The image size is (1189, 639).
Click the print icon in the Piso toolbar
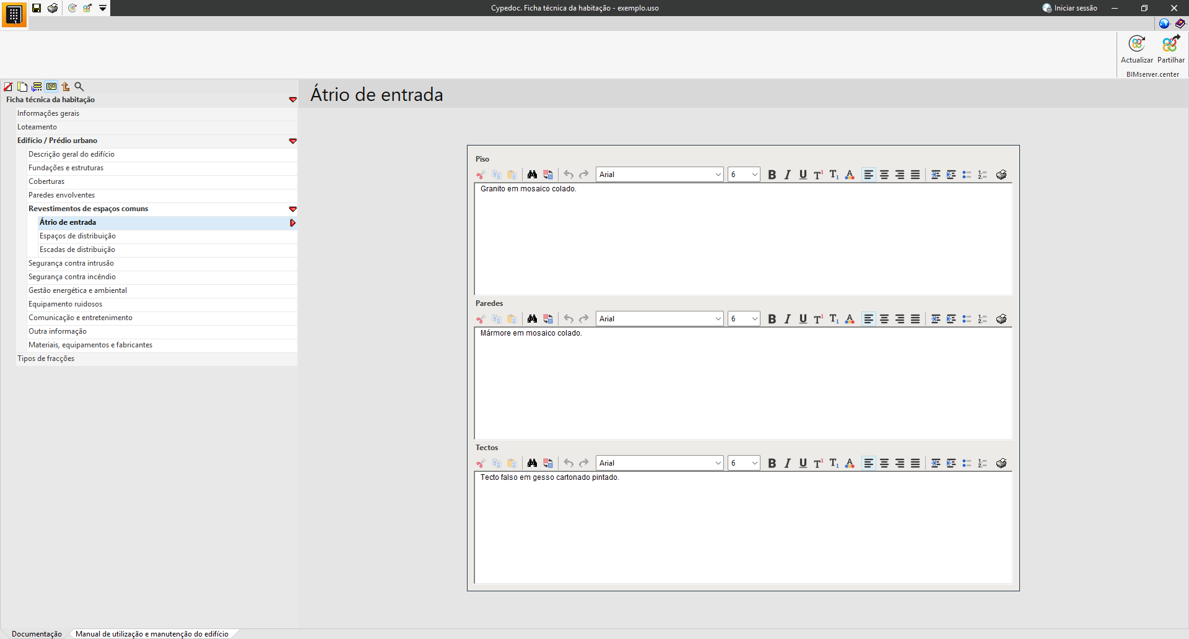(1001, 175)
